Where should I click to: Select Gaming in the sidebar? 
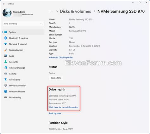[13, 74]
